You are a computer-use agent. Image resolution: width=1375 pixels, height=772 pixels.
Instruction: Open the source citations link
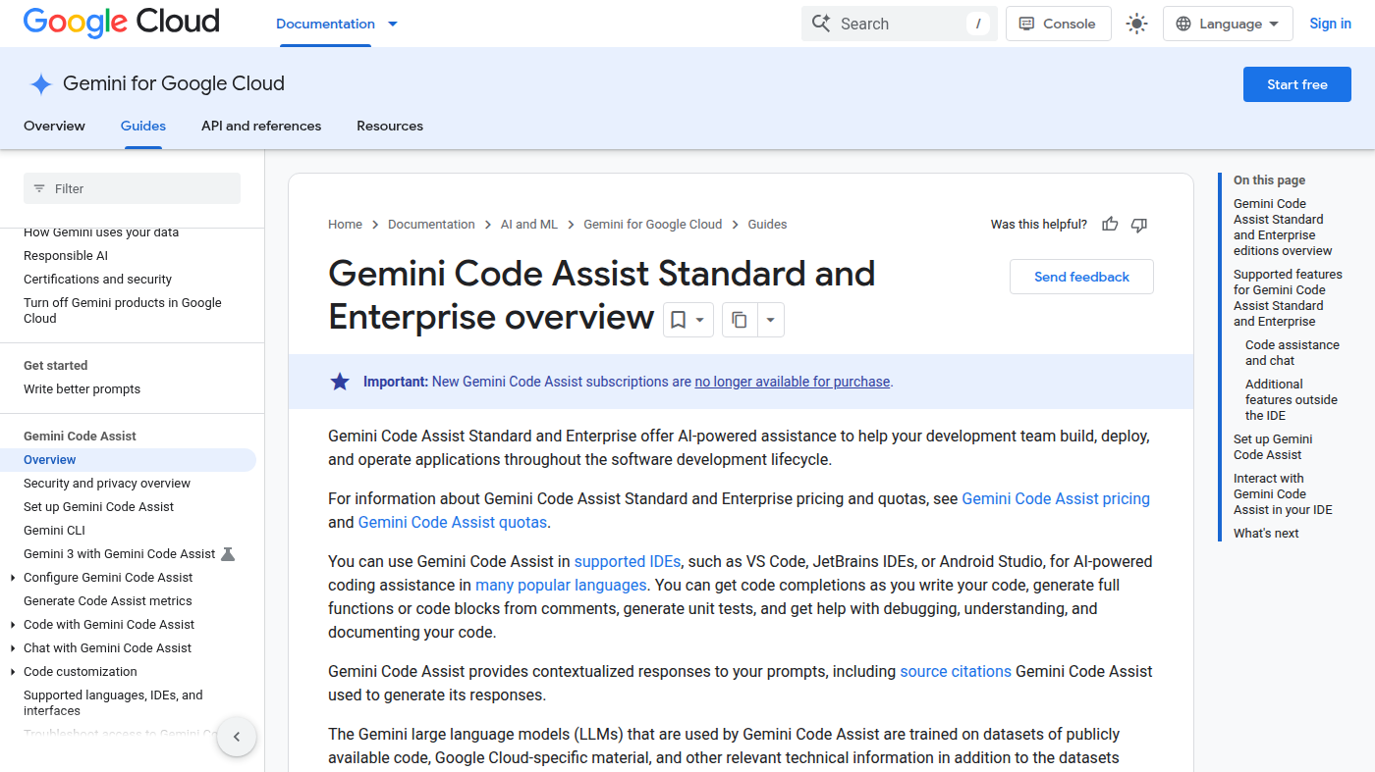point(956,671)
